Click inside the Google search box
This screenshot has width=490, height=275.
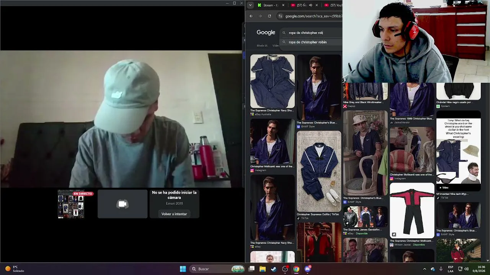pos(311,33)
